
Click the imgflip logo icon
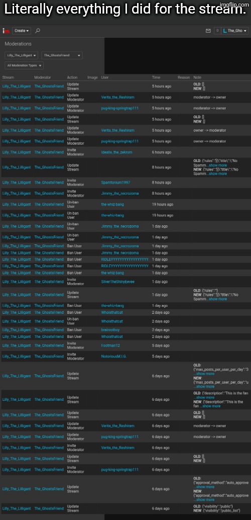[6, 31]
